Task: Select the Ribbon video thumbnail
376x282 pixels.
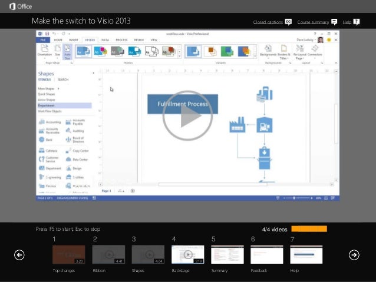Action: 108,254
